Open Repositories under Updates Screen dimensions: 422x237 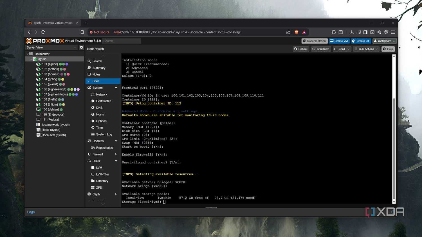pyautogui.click(x=103, y=148)
